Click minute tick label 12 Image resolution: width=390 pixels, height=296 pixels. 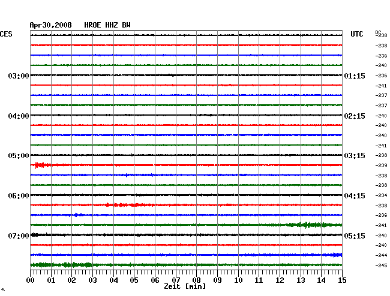280,280
